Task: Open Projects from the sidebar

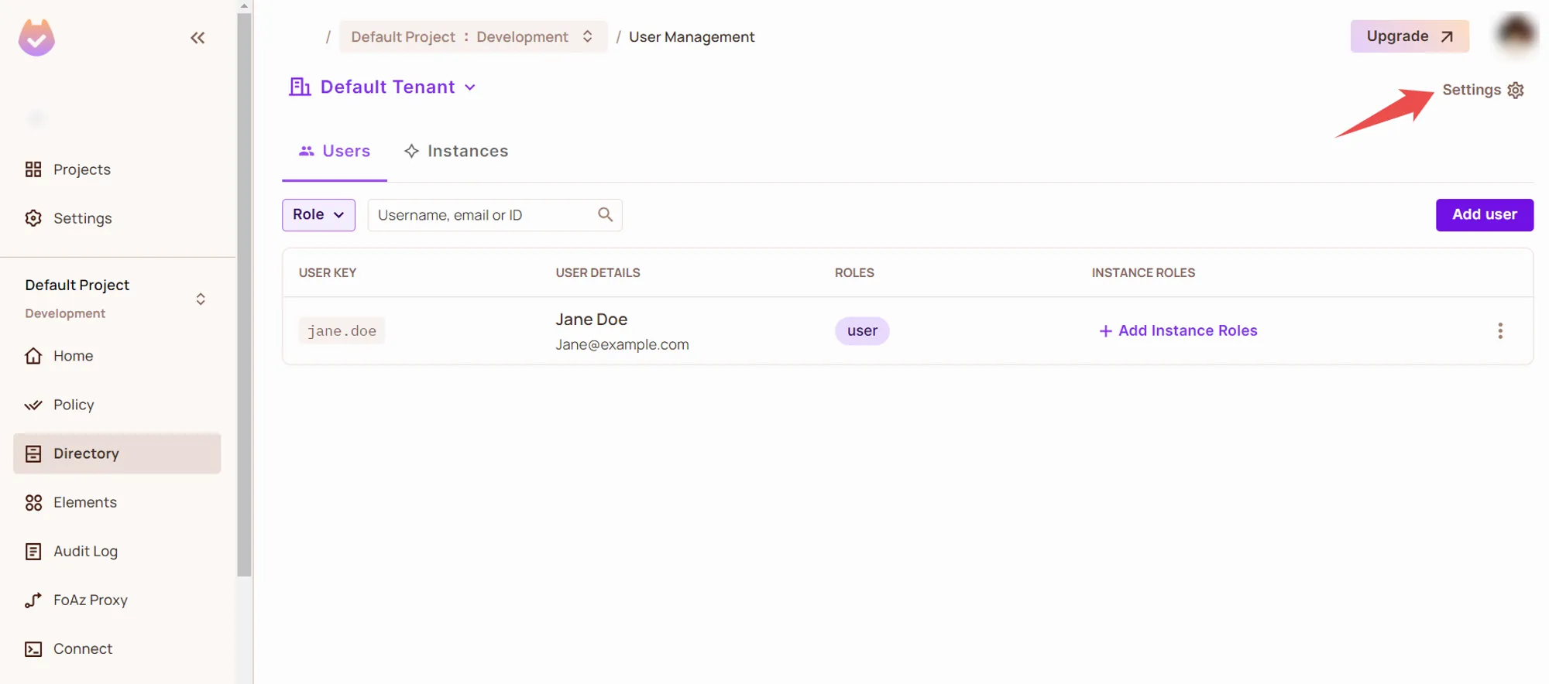Action: [81, 169]
